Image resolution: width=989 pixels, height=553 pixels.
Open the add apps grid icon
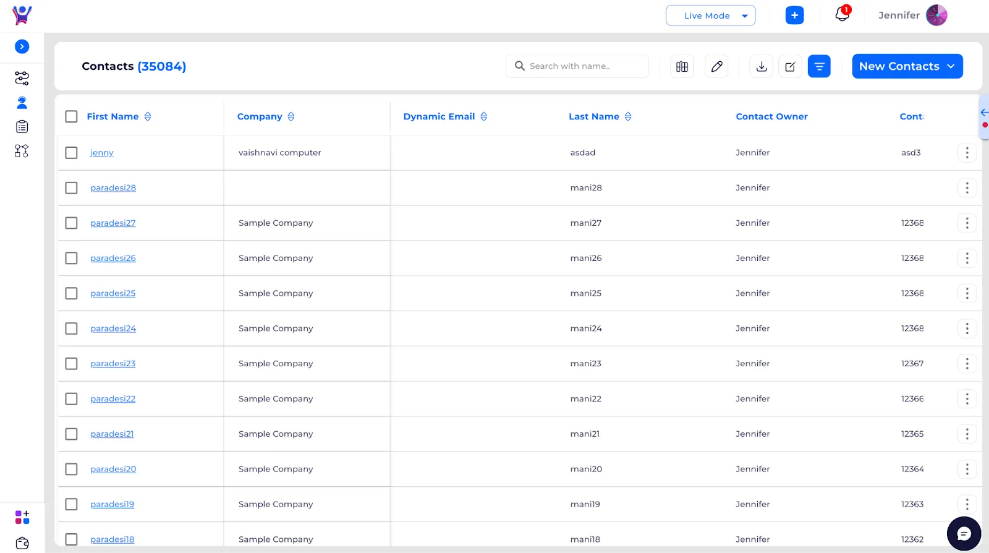click(22, 517)
